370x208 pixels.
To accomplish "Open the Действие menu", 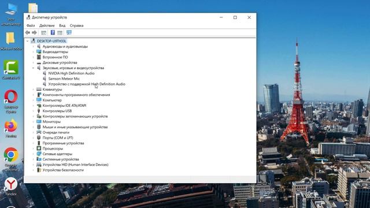I will (x=47, y=25).
